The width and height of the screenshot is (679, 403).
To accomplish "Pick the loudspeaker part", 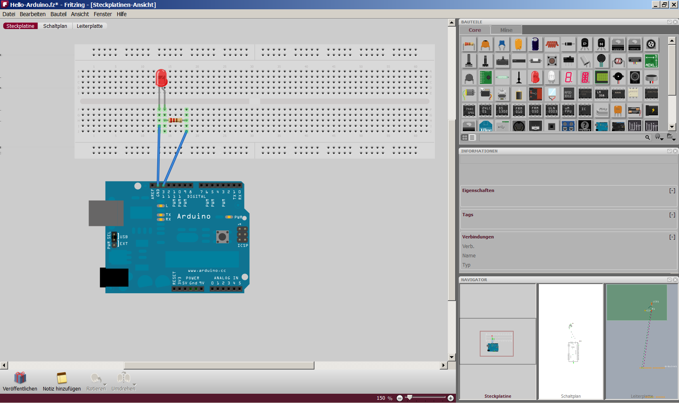I will (x=635, y=77).
